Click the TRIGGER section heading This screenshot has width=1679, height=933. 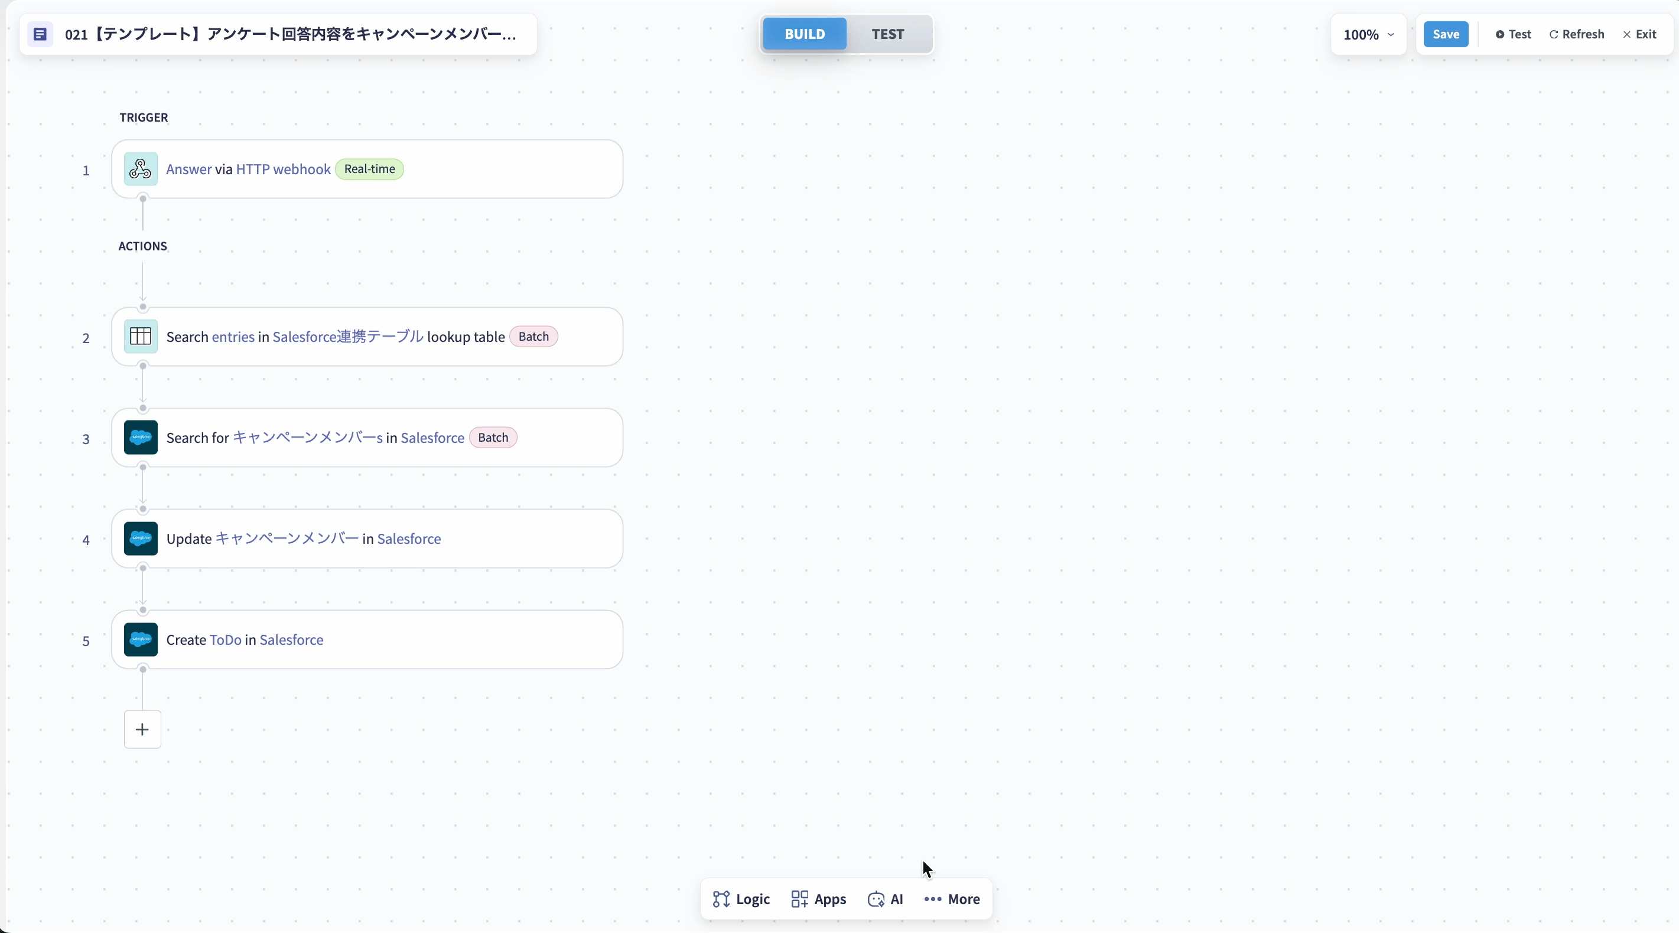point(144,118)
